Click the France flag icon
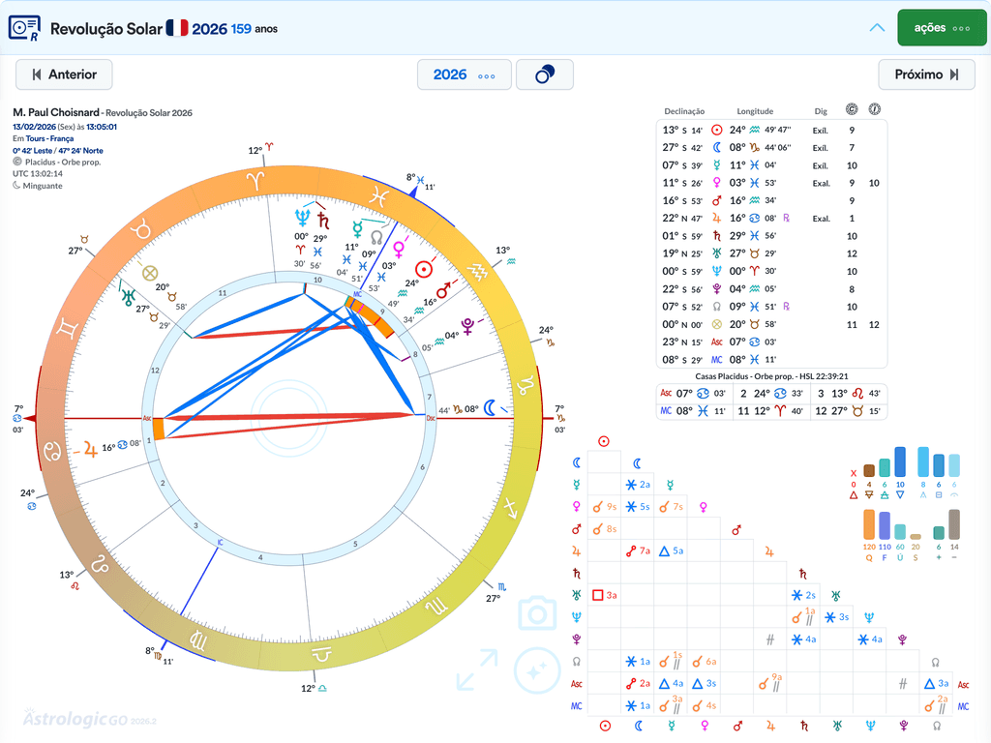The image size is (991, 743). (177, 28)
